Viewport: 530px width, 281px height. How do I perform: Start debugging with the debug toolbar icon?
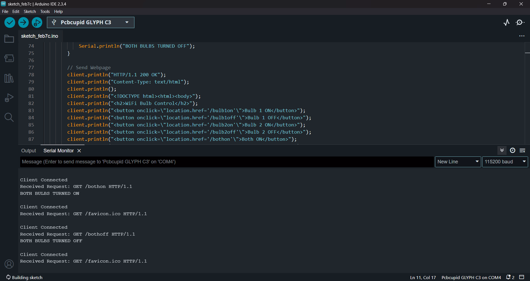tap(37, 22)
